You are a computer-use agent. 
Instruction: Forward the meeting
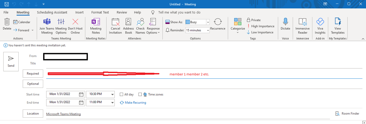point(21,30)
